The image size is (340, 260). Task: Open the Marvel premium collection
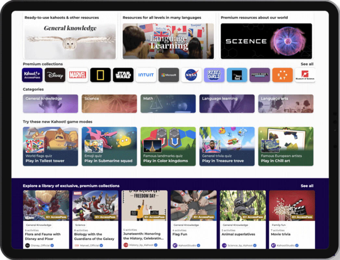[78, 75]
